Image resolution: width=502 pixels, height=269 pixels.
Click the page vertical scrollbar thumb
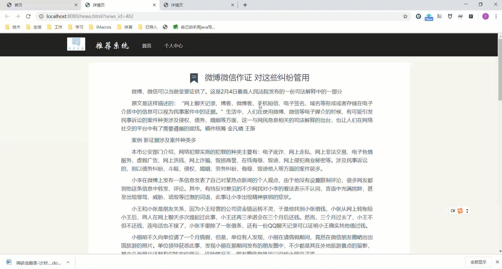point(500,69)
